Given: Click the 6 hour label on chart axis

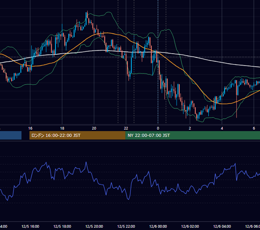Looking at the screenshot, I should pos(254,128).
